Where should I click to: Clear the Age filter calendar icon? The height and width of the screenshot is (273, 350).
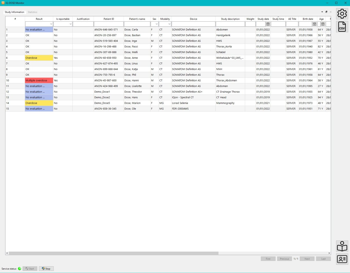pyautogui.click(x=323, y=24)
